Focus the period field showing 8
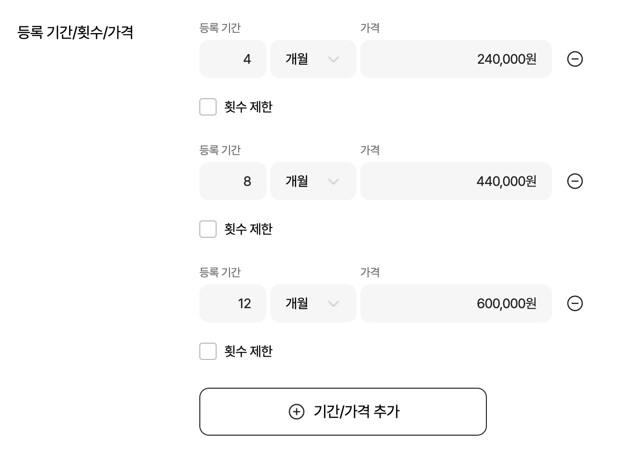 pos(233,181)
